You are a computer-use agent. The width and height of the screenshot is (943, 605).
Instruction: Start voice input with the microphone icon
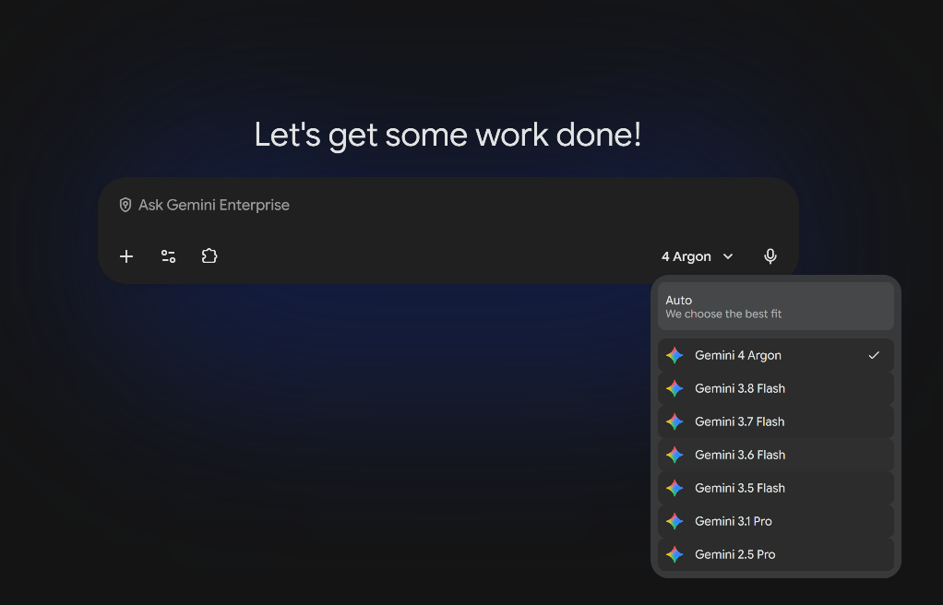point(770,256)
